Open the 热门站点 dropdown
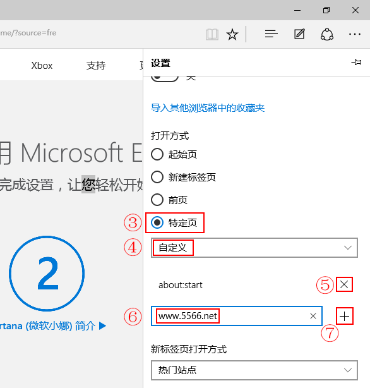The width and height of the screenshot is (370, 388). [254, 370]
